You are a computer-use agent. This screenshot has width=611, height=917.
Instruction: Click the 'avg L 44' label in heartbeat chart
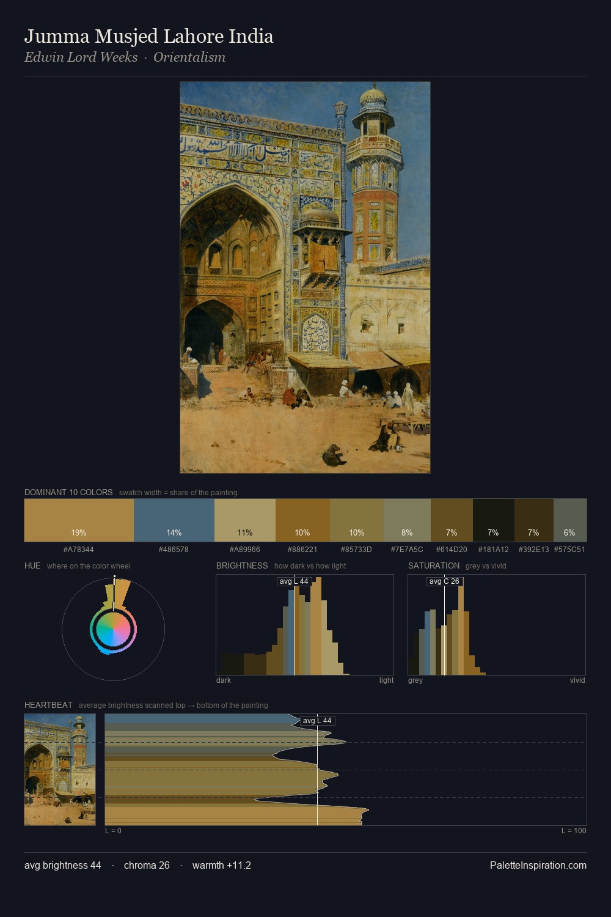[317, 721]
